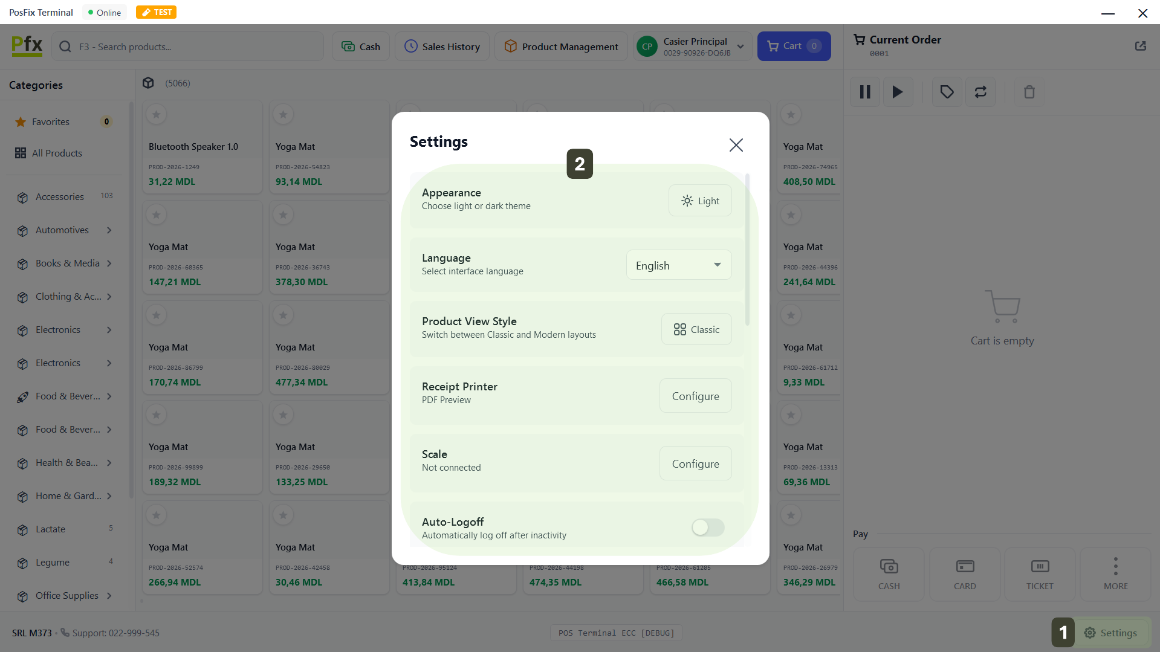
Task: Open the order in external window icon
Action: tap(1140, 46)
